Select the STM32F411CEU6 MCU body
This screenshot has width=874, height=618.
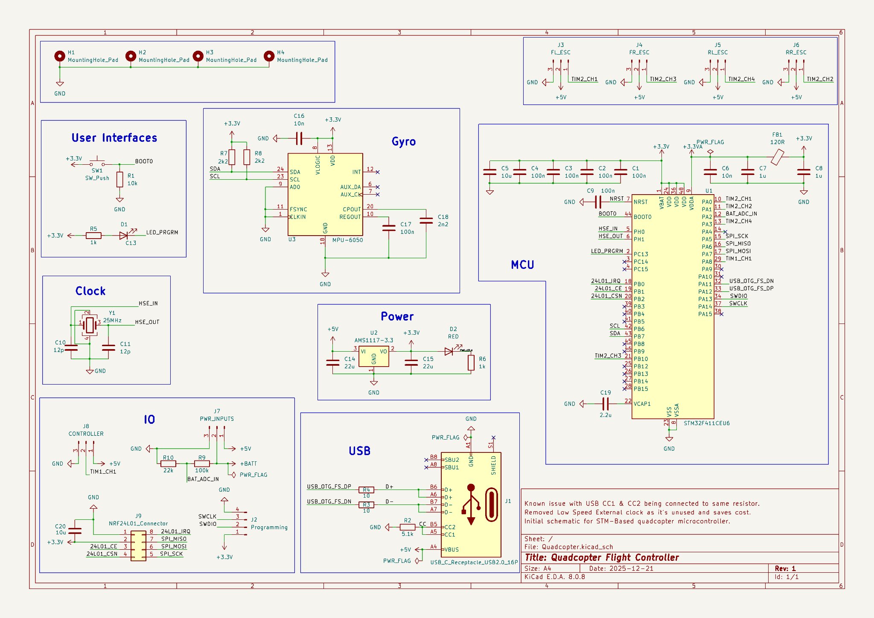point(672,307)
